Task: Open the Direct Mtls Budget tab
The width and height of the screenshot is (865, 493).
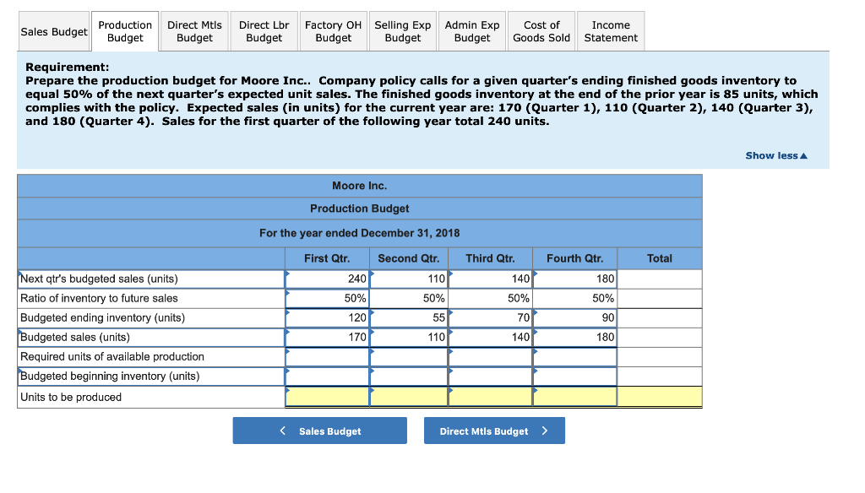Action: click(x=194, y=31)
